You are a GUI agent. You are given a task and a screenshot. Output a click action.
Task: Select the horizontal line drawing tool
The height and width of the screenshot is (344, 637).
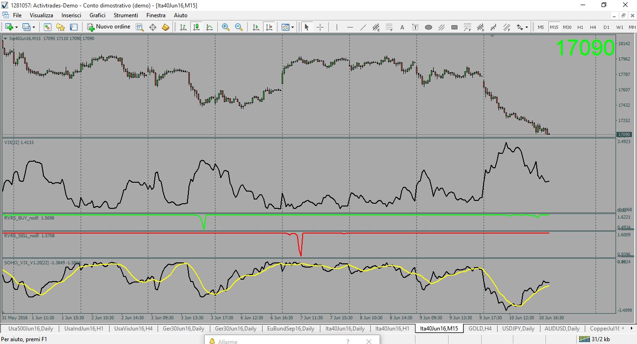[x=350, y=27]
